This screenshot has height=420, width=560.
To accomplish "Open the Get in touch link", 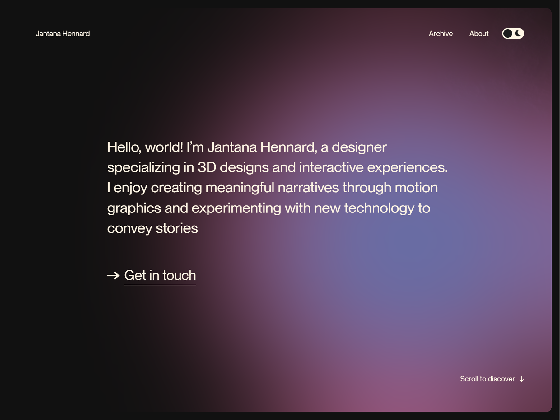I will (160, 275).
